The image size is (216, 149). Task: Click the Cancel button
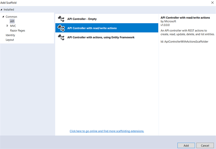point(205,146)
